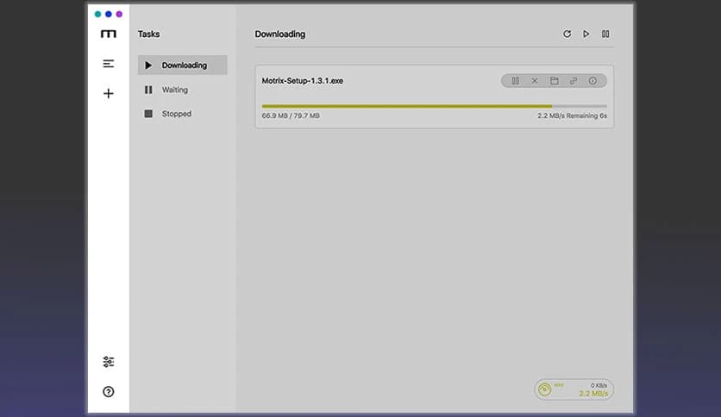Minimize the window with the blue dot
Image resolution: width=721 pixels, height=417 pixels.
tap(109, 15)
